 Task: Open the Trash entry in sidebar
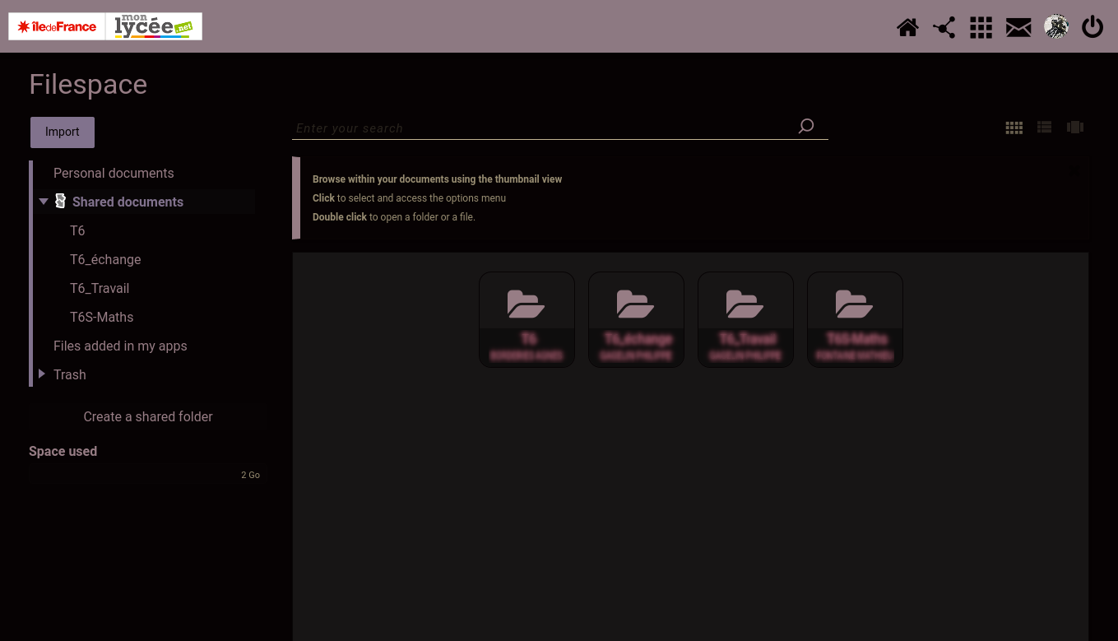tap(70, 374)
